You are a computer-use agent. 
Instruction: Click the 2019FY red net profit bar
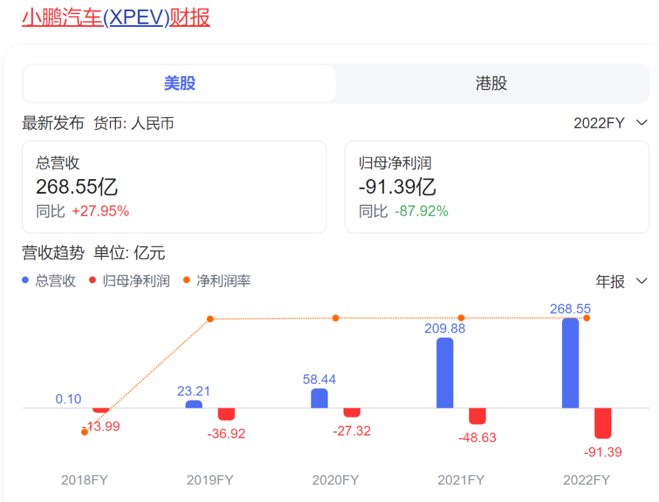click(226, 414)
